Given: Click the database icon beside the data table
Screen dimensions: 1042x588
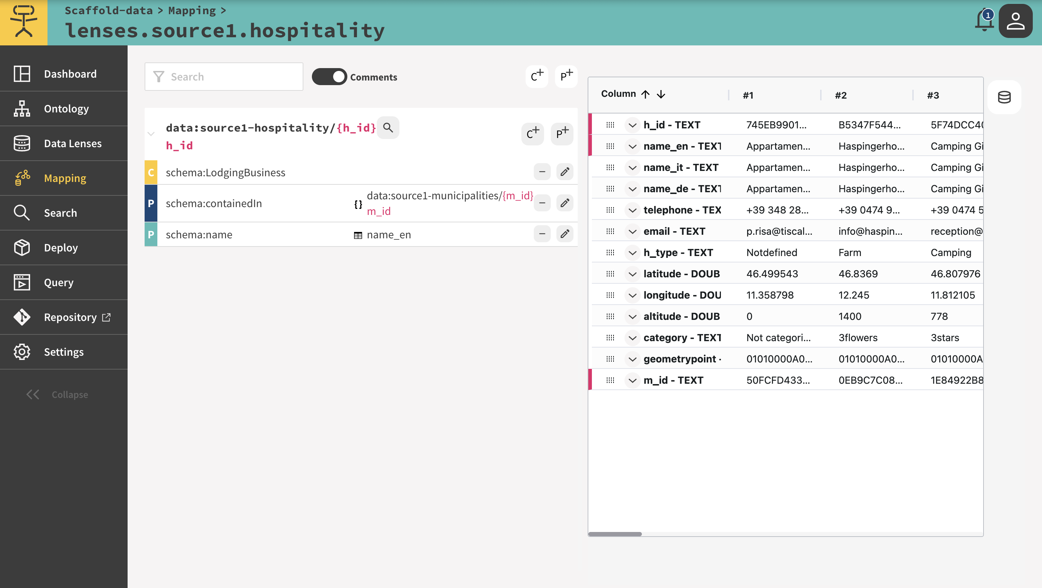Looking at the screenshot, I should (1004, 97).
